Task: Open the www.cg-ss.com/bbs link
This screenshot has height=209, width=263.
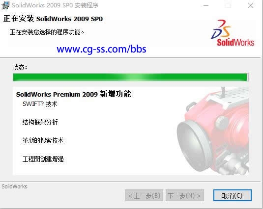Action: (101, 49)
